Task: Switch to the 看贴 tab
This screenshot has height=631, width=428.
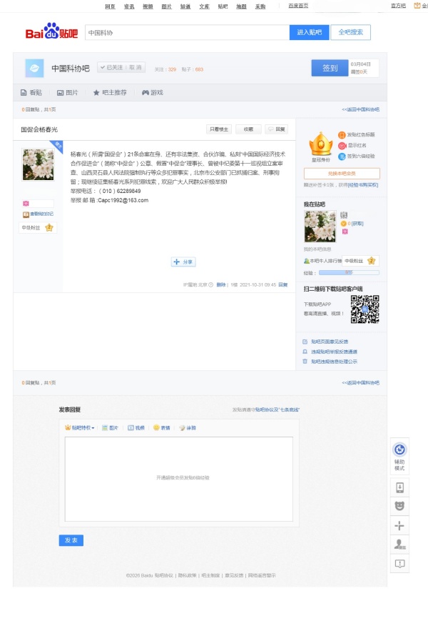Action: tap(31, 93)
